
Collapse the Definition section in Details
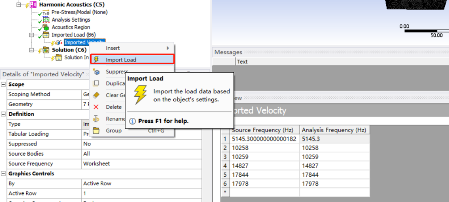(3, 114)
